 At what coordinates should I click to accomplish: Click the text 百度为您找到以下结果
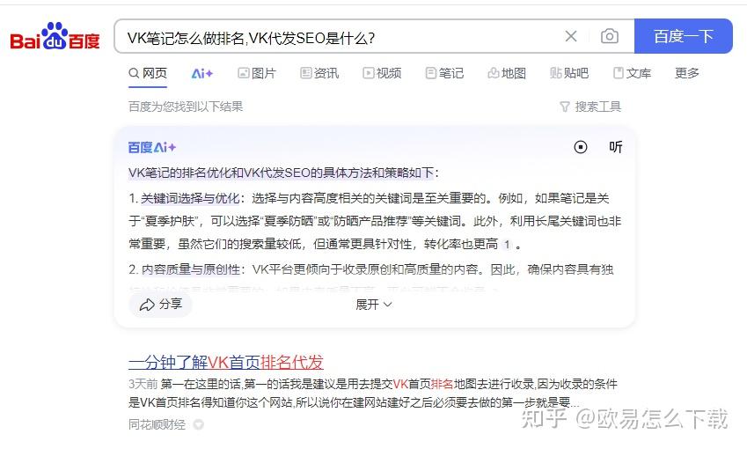(186, 107)
